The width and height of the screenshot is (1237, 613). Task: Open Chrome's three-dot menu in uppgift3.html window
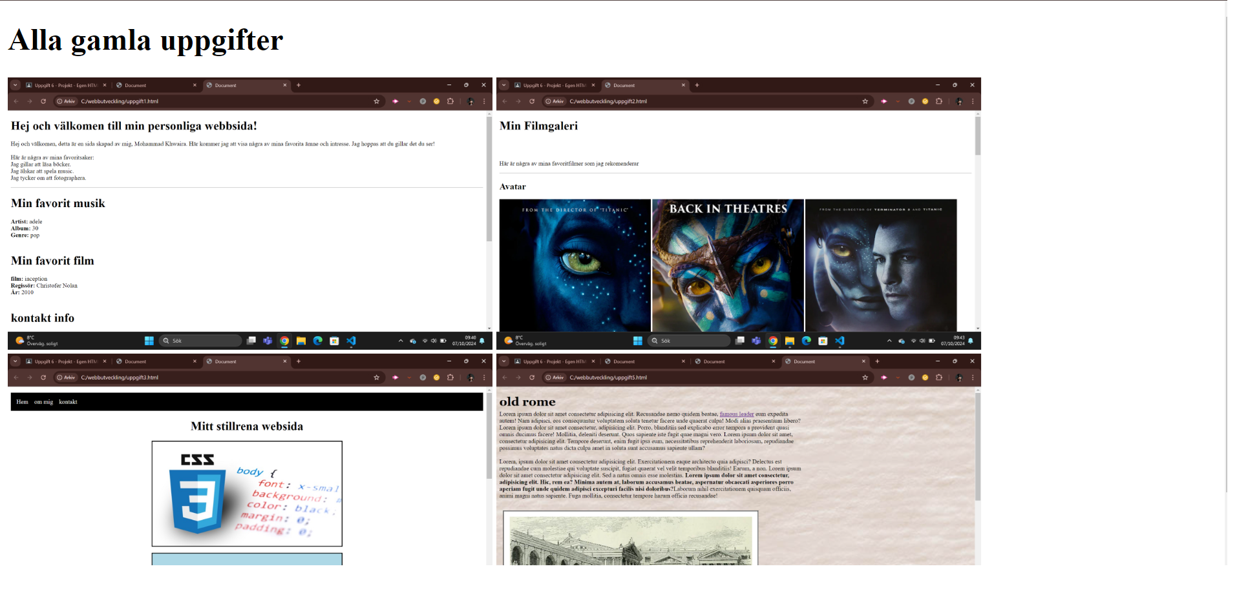(484, 377)
